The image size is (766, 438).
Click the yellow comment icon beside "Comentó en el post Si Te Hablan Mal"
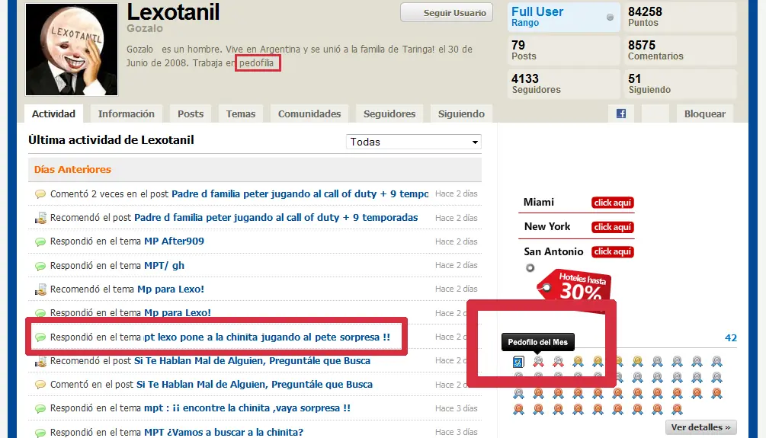click(40, 385)
